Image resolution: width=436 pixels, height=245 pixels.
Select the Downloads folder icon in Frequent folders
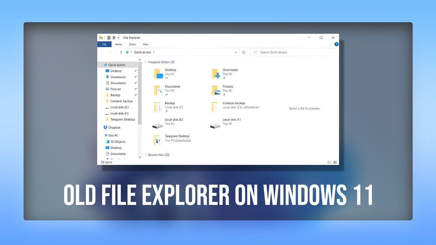pyautogui.click(x=216, y=74)
